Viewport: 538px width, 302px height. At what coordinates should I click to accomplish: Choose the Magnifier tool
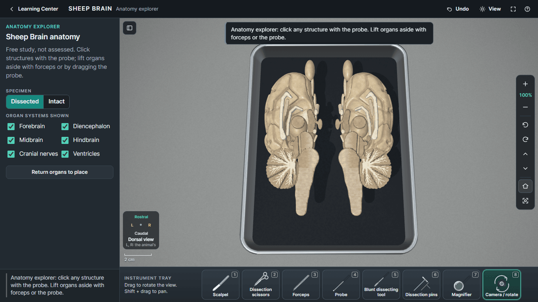462,285
